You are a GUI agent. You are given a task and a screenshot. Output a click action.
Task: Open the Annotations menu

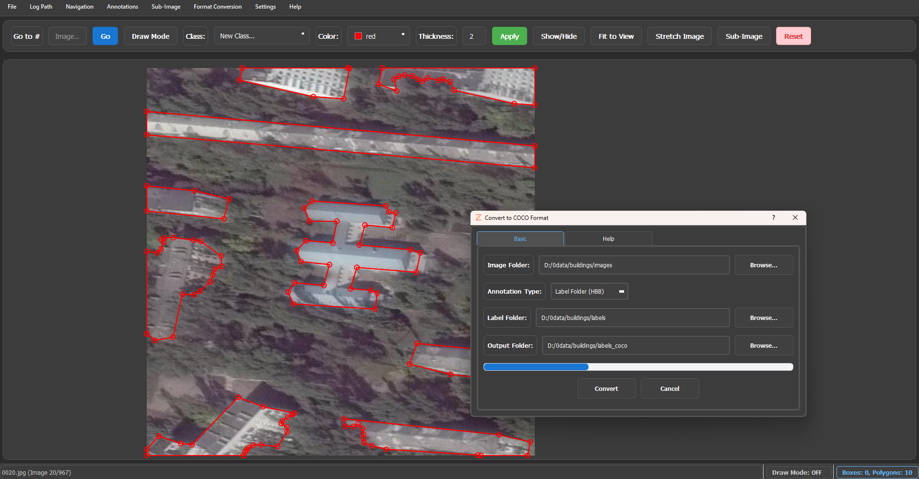coord(122,7)
